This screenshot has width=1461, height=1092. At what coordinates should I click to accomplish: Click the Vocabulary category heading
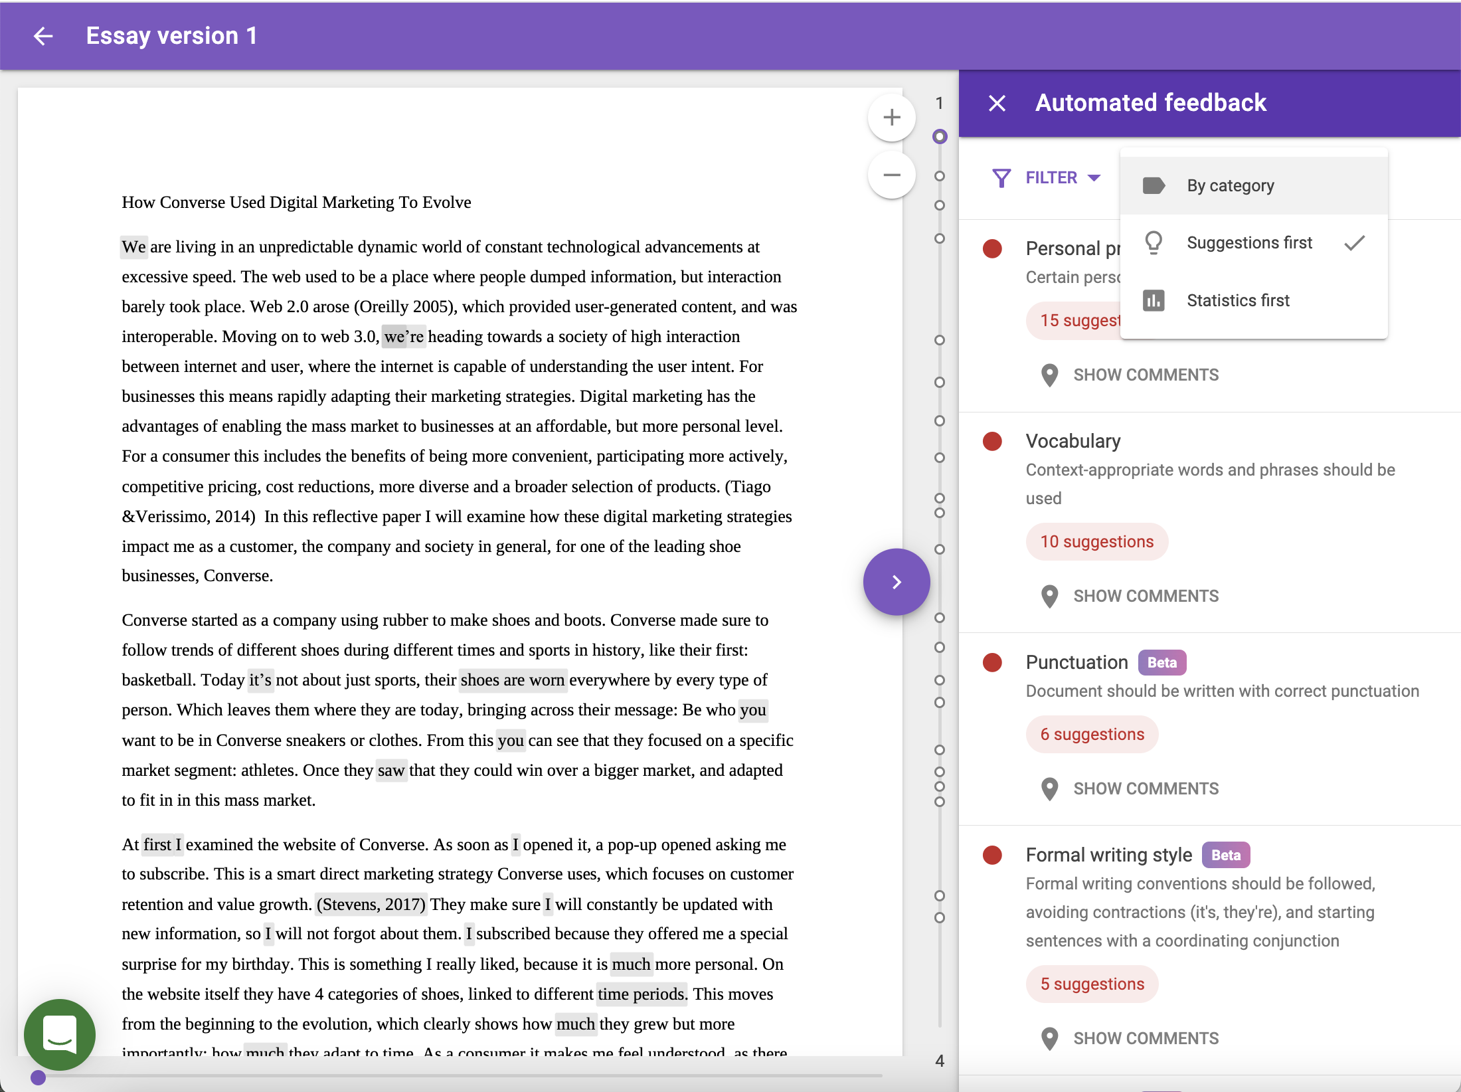pyautogui.click(x=1073, y=441)
